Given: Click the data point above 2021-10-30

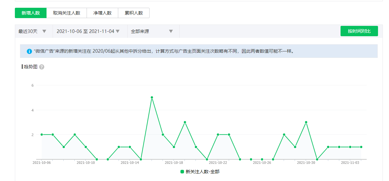Looking at the screenshot, I should point(306,122).
